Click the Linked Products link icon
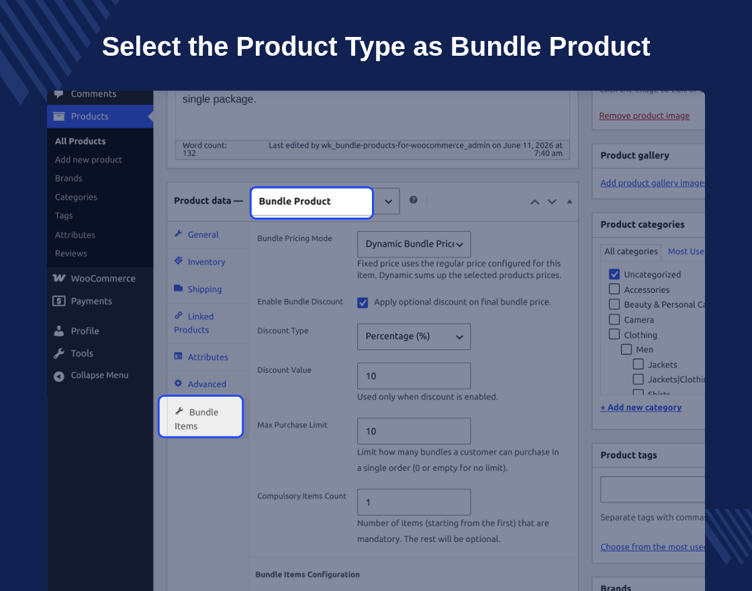 click(x=179, y=315)
